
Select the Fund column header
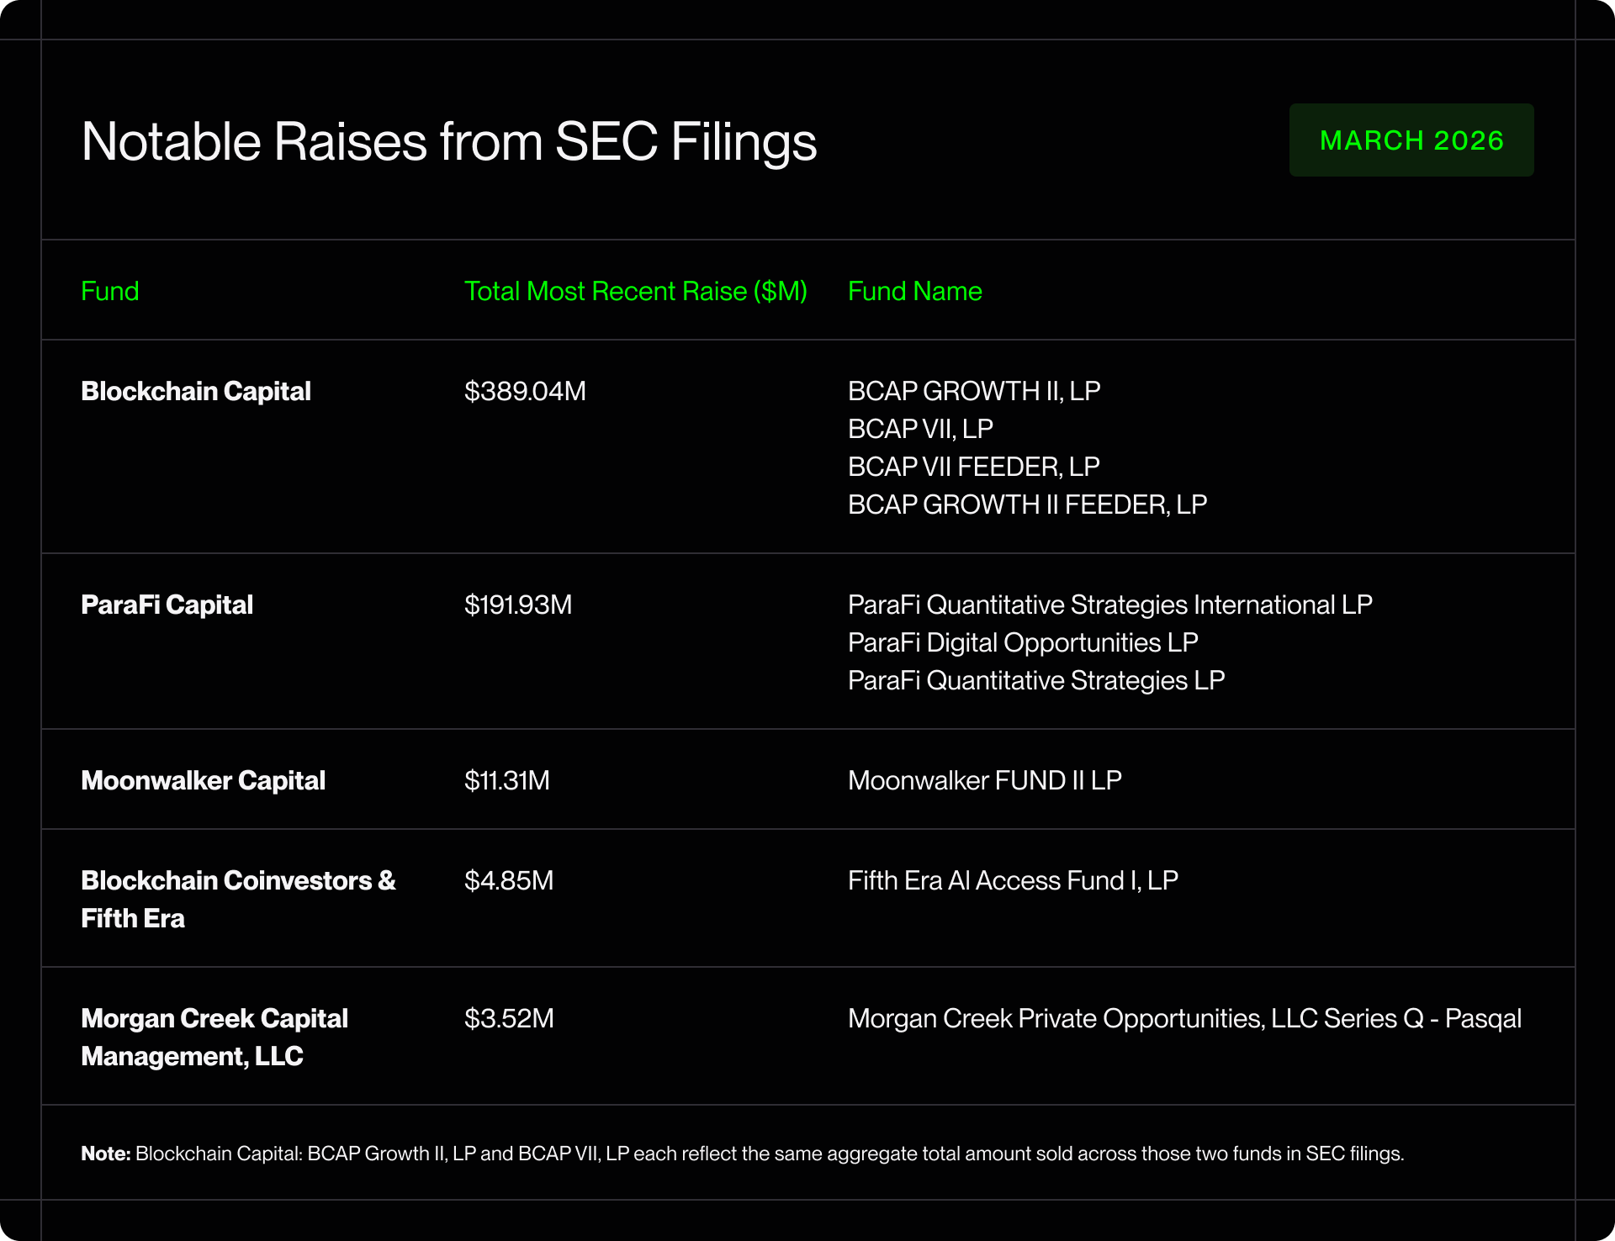(109, 292)
